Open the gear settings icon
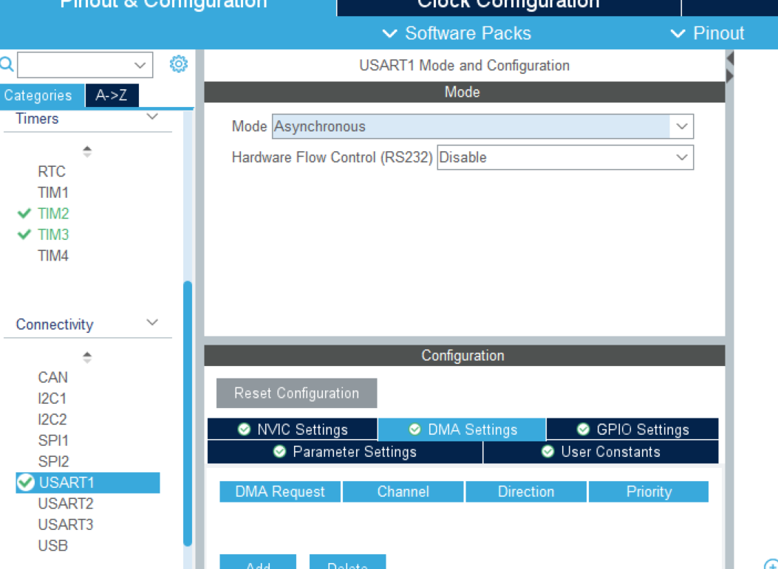 click(179, 64)
